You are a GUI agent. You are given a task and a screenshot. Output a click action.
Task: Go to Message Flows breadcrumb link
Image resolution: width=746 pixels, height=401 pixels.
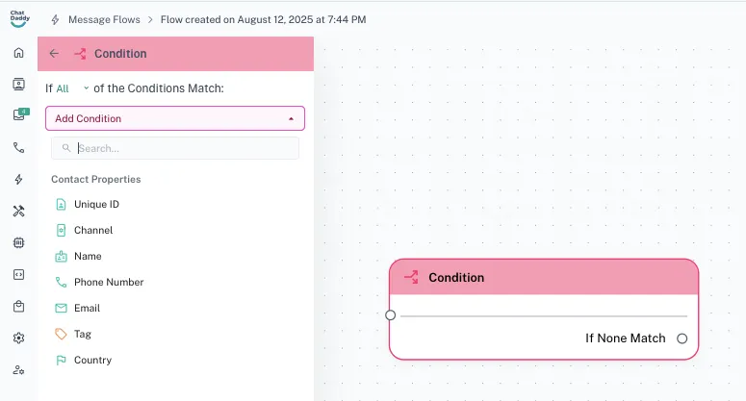pos(101,19)
